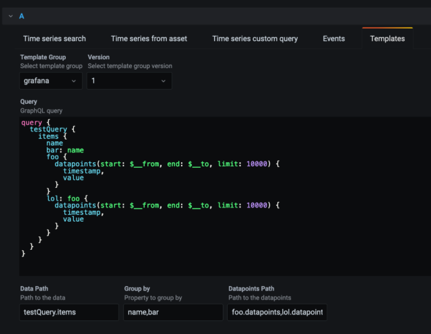Click the 'bar: name' alias line
The height and width of the screenshot is (334, 431).
click(65, 150)
